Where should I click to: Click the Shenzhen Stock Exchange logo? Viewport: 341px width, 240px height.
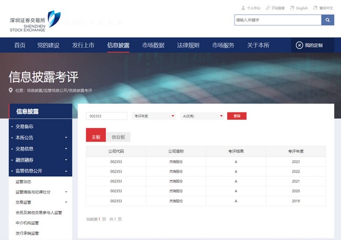click(x=35, y=21)
